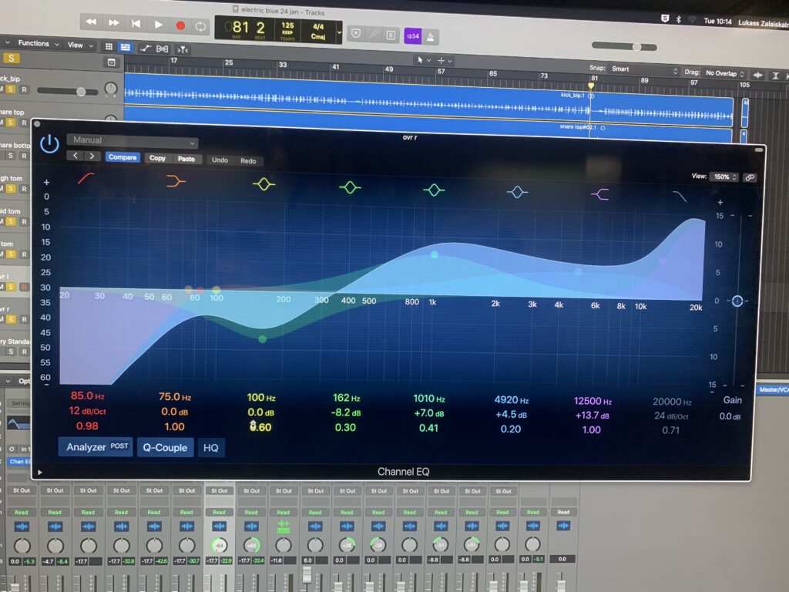This screenshot has width=789, height=592.
Task: Click the 1010 Hz frequency value
Action: pyautogui.click(x=428, y=399)
